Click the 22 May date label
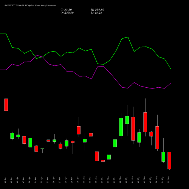 point(169,180)
